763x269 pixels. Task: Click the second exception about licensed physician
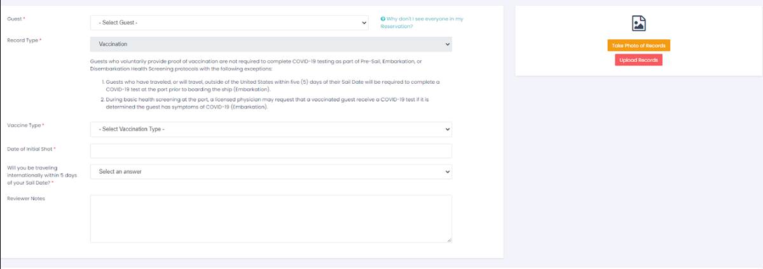coord(273,103)
